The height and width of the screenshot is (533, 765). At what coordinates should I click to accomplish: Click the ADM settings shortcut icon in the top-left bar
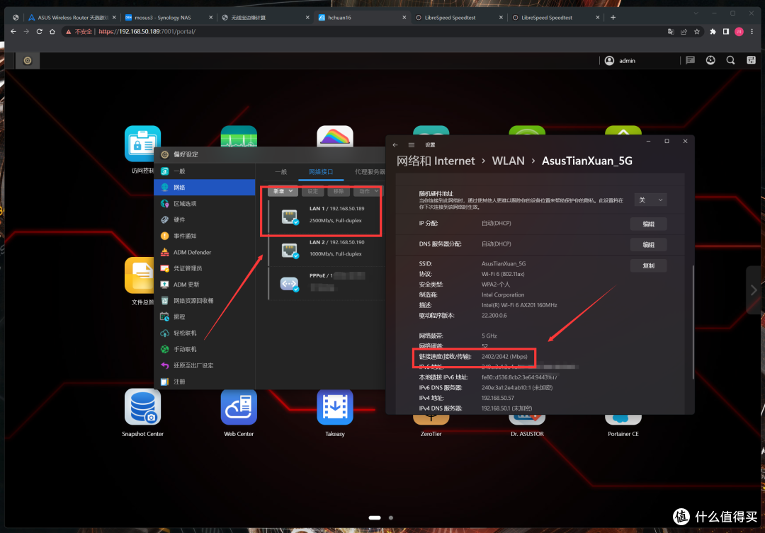pyautogui.click(x=28, y=60)
